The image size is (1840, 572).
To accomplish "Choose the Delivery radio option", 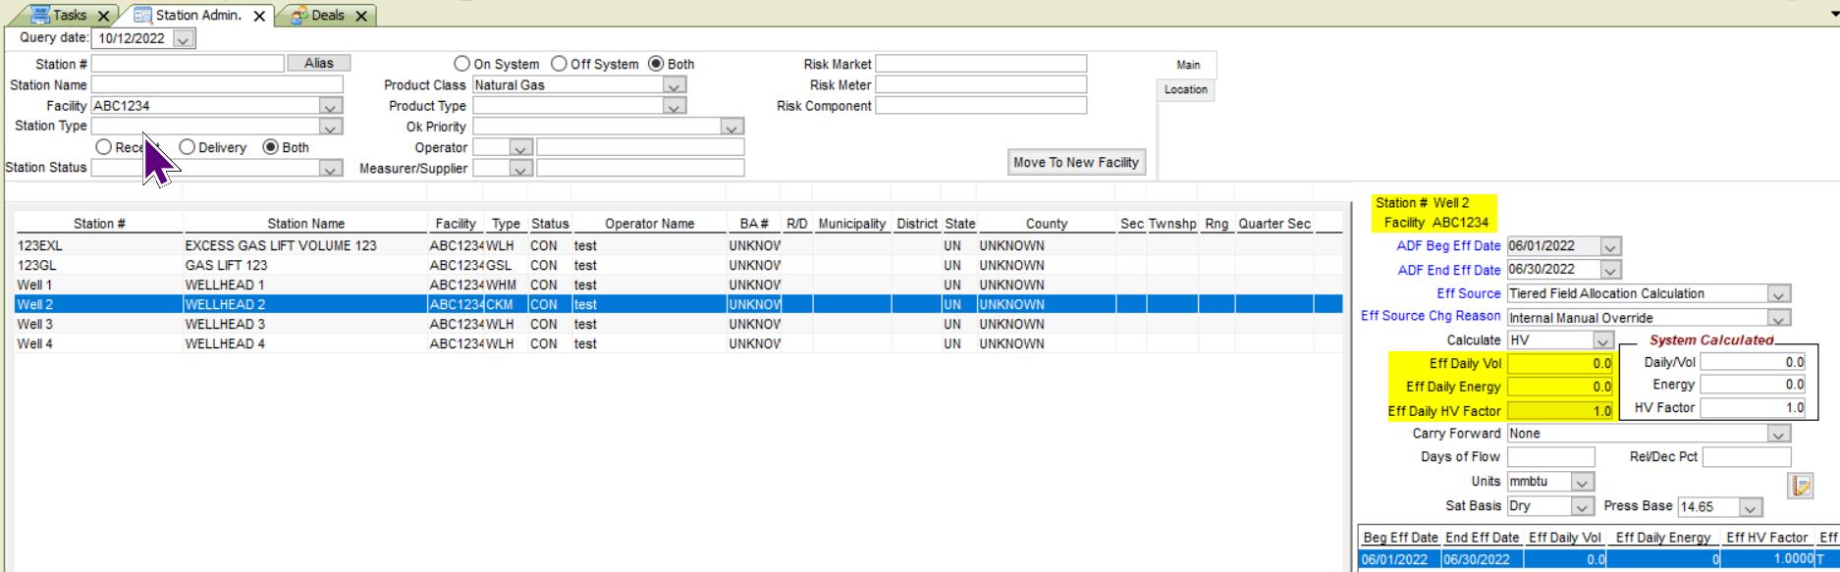I will [x=187, y=147].
